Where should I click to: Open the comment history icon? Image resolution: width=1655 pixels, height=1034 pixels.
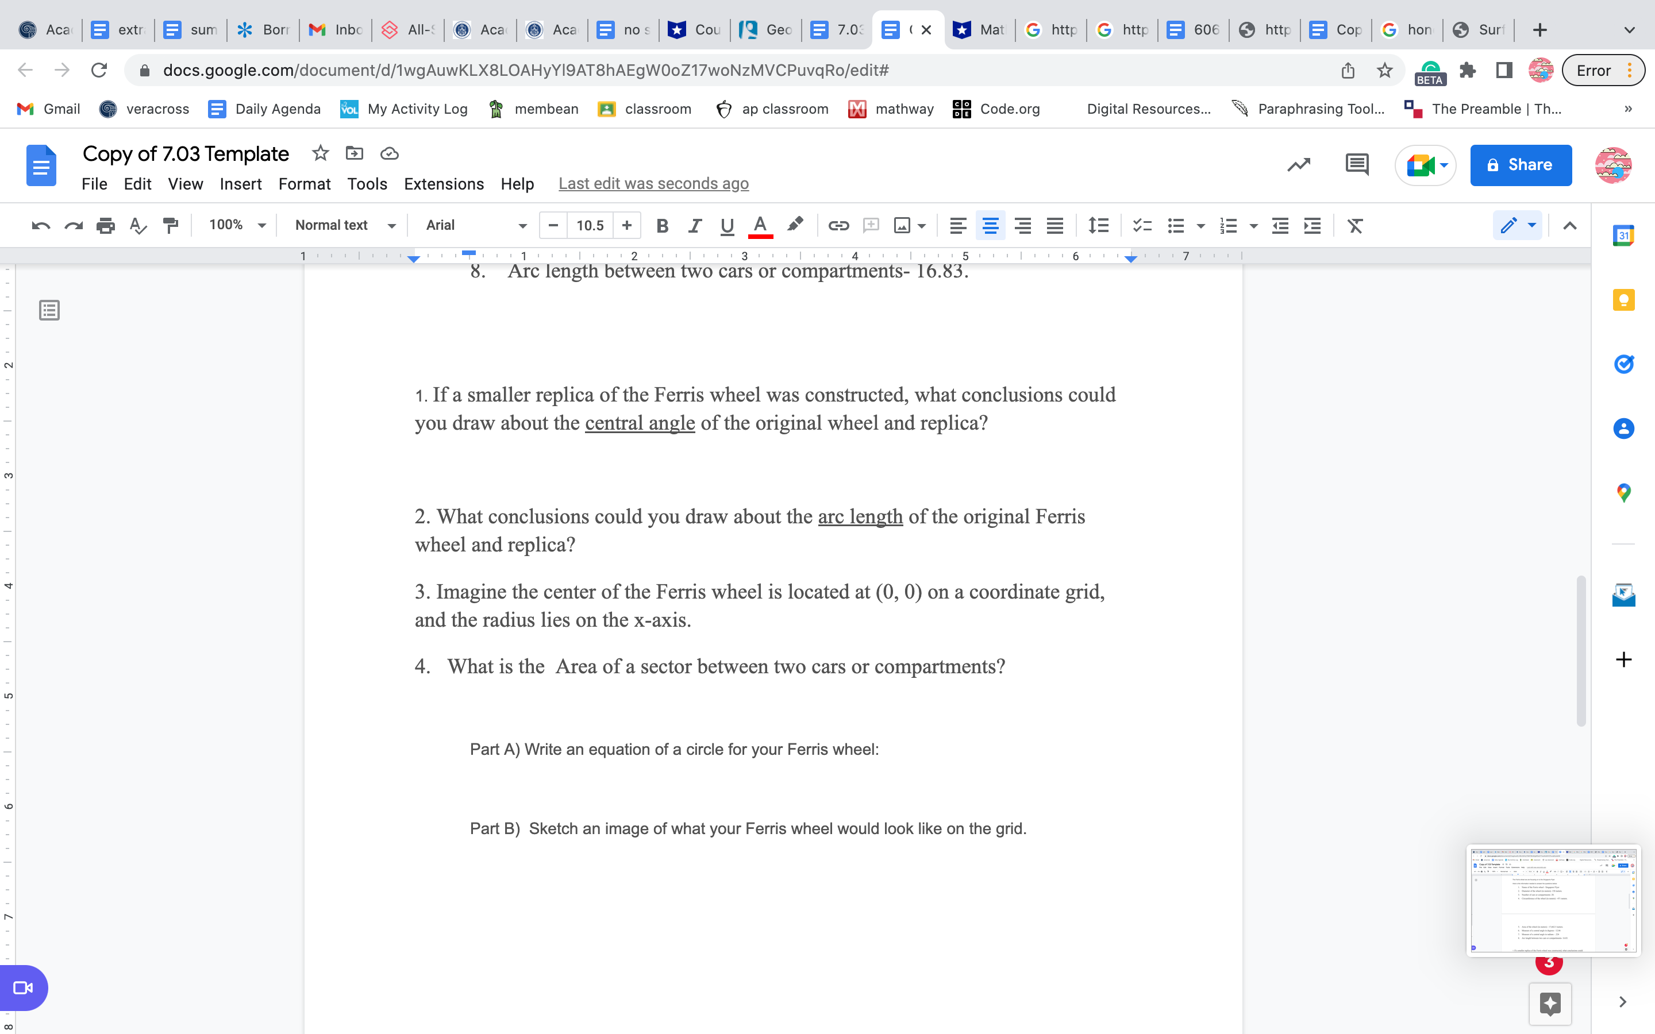pyautogui.click(x=1357, y=165)
